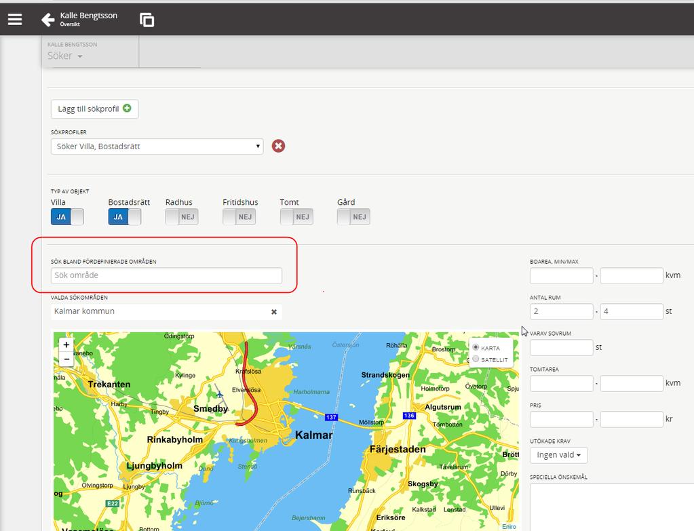Click Kalle Bengtsson Översikt header title
The height and width of the screenshot is (531, 694).
point(88,18)
